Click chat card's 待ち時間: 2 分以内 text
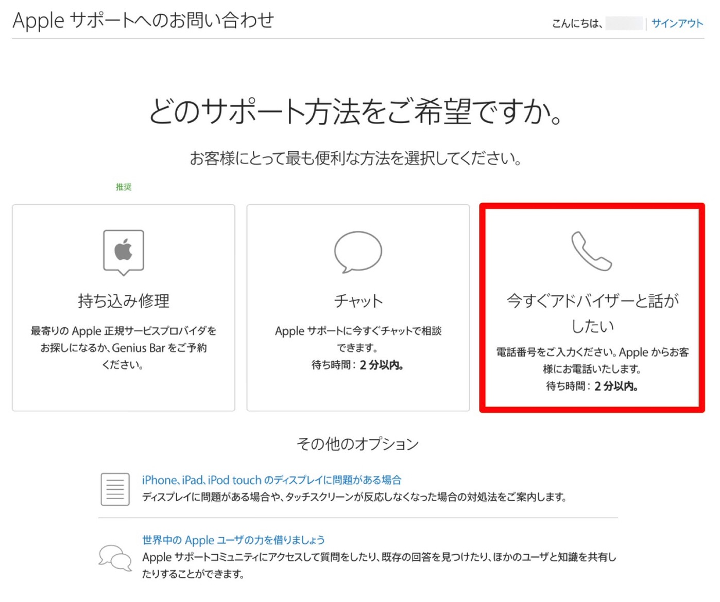720x602 pixels. tap(357, 365)
